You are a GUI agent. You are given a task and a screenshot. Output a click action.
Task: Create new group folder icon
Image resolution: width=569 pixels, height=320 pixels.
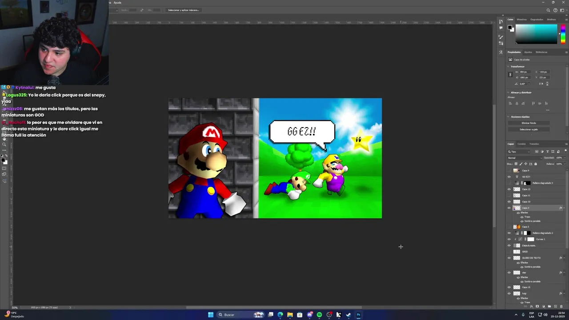[x=549, y=306]
